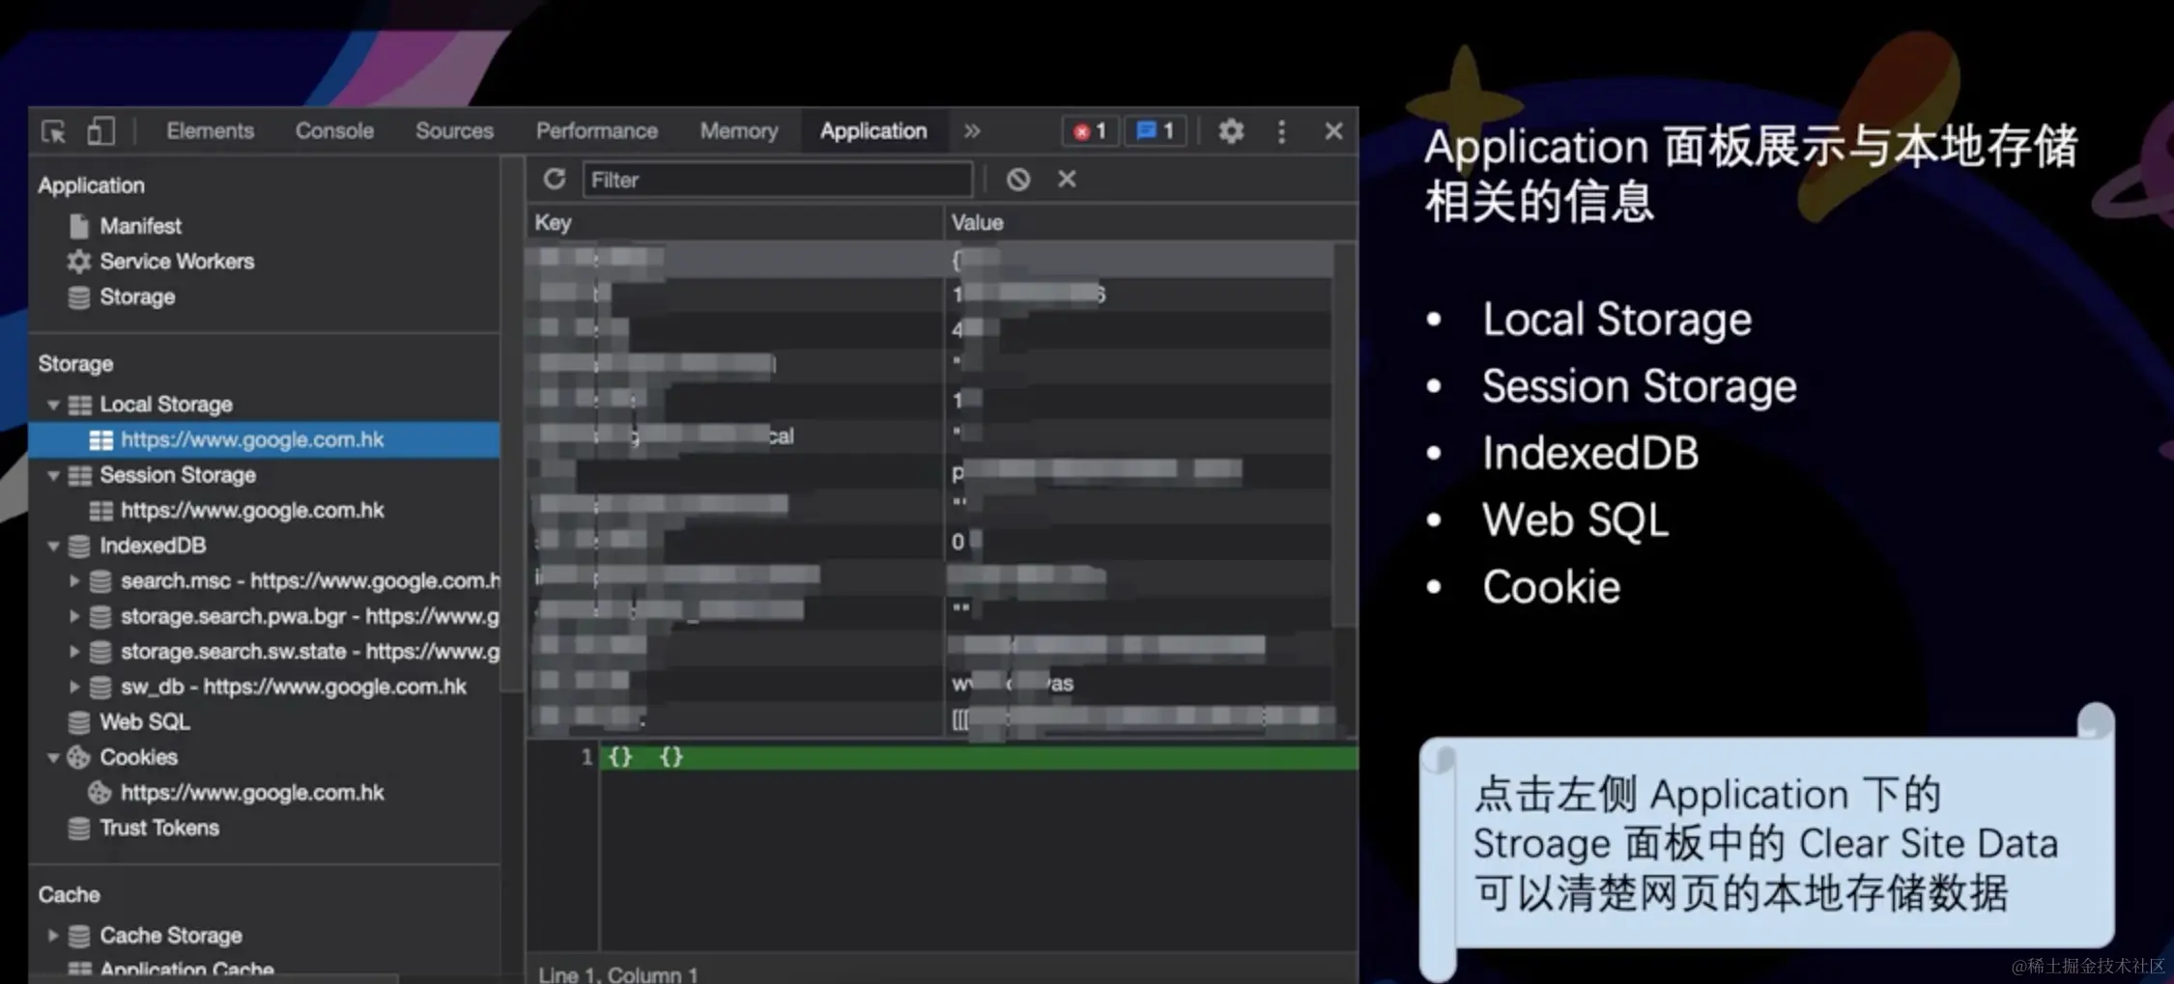Collapse the IndexedDB tree node

click(54, 546)
